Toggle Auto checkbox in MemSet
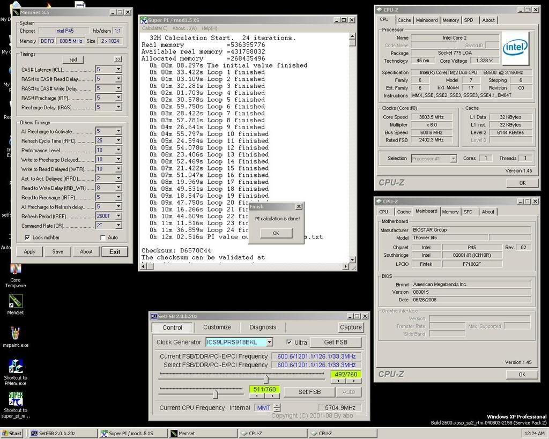 pyautogui.click(x=102, y=237)
